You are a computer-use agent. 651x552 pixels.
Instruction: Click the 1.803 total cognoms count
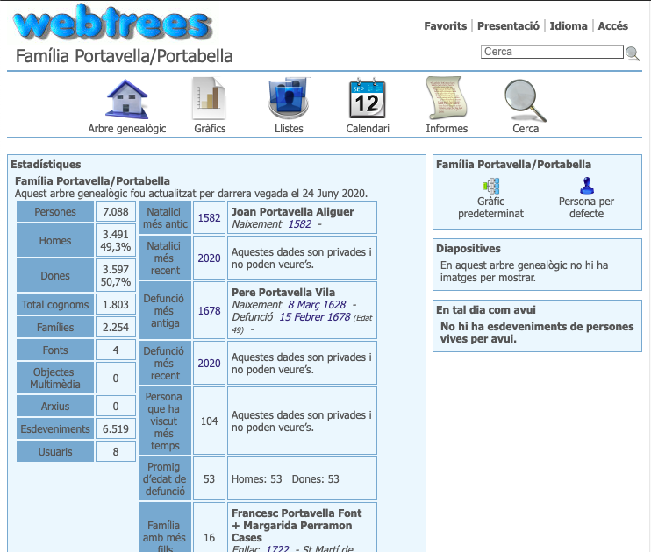click(115, 305)
